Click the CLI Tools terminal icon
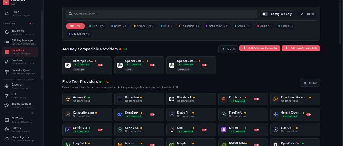 (x=7, y=120)
